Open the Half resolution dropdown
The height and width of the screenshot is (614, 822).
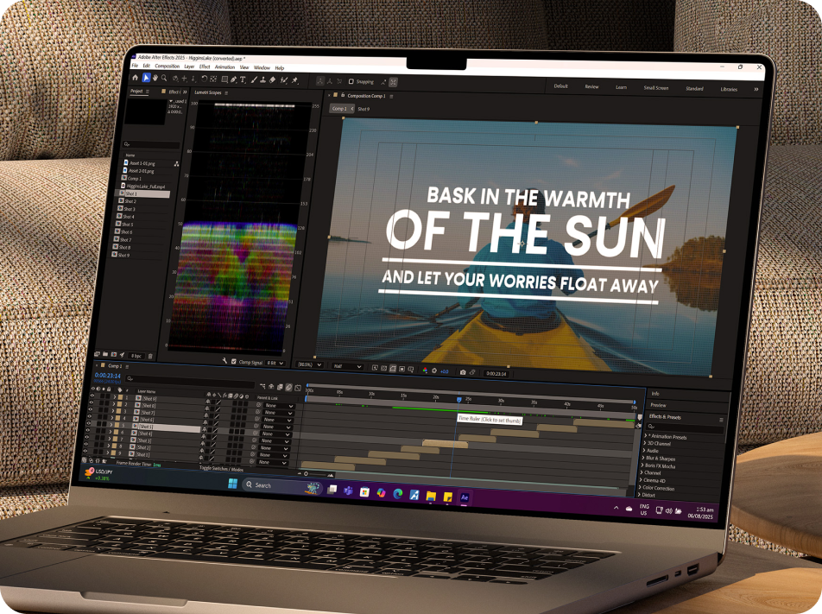click(348, 366)
